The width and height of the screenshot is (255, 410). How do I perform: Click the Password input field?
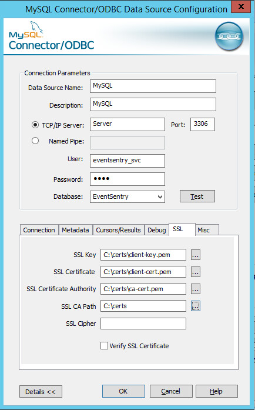127,179
